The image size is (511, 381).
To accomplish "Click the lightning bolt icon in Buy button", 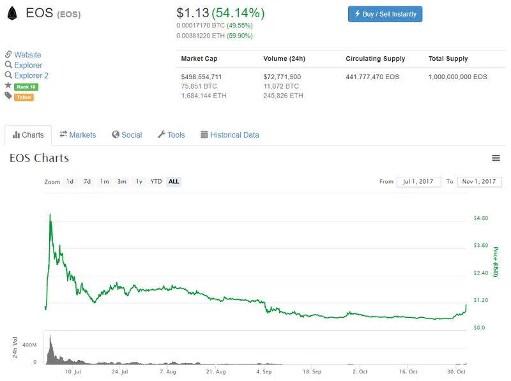I will (357, 13).
